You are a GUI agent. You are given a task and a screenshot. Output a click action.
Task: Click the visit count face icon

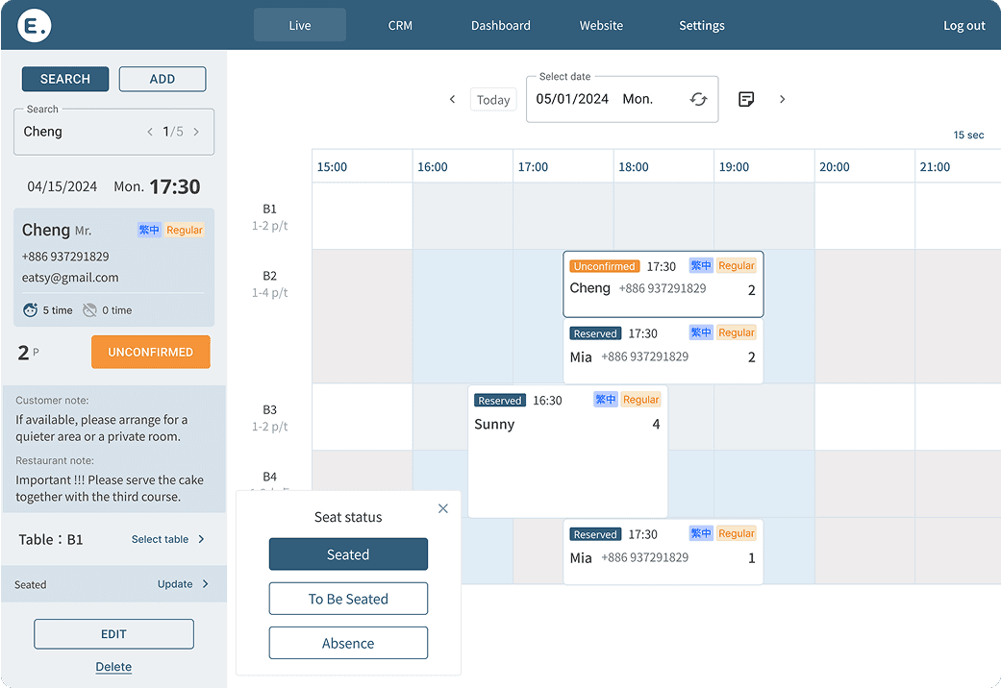click(30, 310)
